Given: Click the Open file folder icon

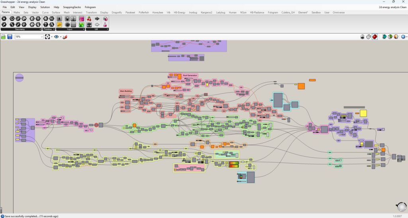Looking at the screenshot, I should [x=4, y=37].
